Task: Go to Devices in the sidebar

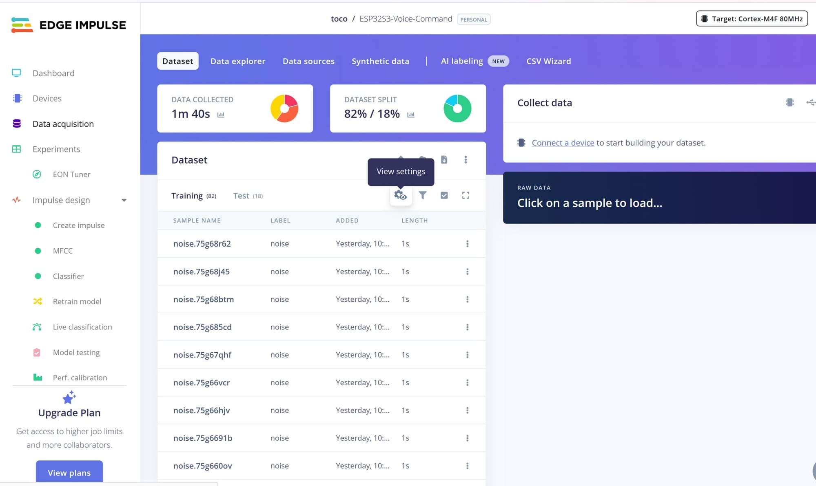Action: (x=47, y=99)
